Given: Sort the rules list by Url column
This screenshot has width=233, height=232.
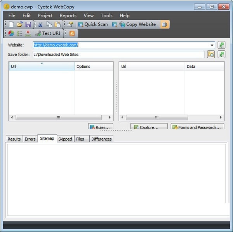Looking at the screenshot, I should 42,67.
